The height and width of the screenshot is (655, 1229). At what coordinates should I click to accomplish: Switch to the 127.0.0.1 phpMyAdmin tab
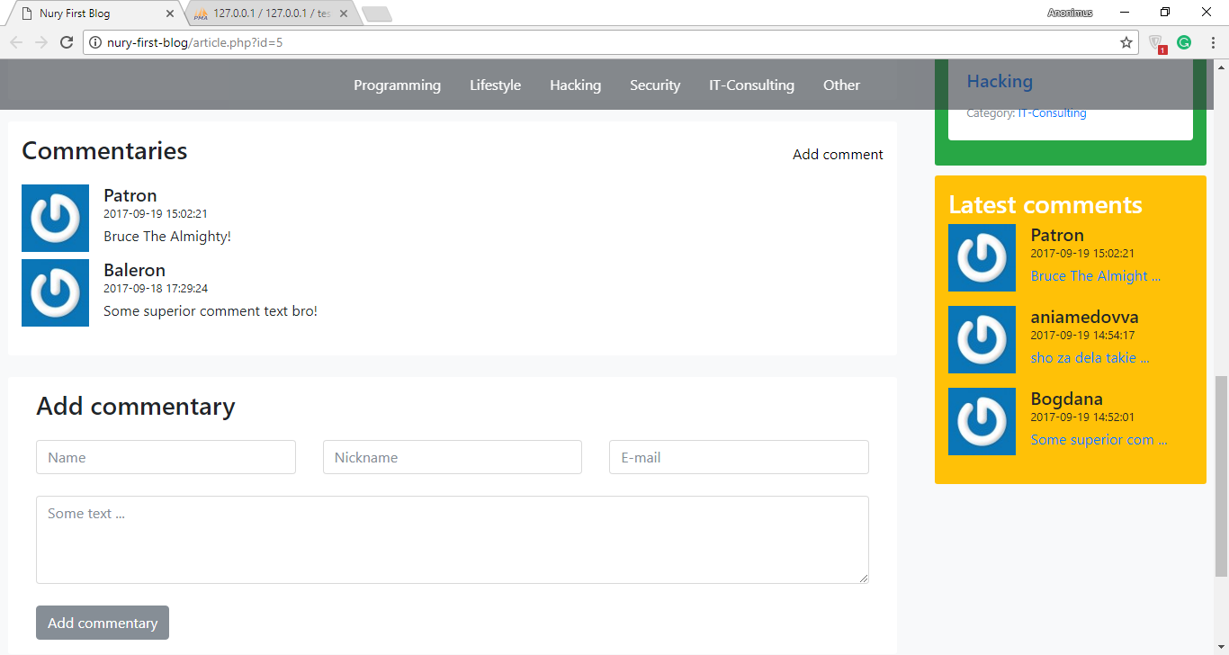tap(270, 13)
